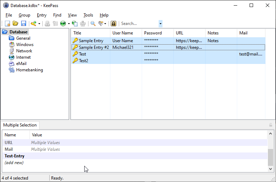Viewport: 276px width, 182px height.
Task: Click the Open database folder icon
Action: [x=16, y=24]
